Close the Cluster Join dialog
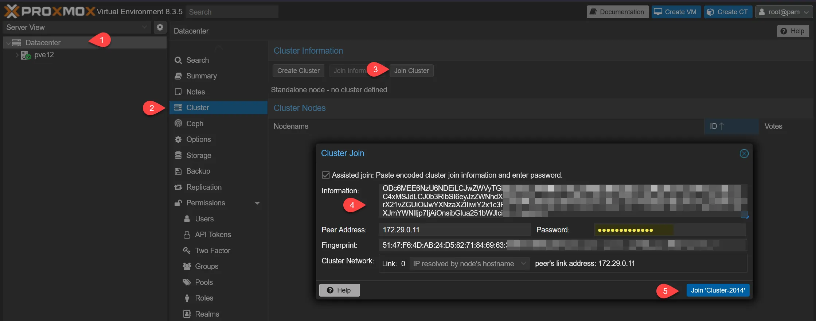Viewport: 816px width, 321px height. click(x=744, y=154)
